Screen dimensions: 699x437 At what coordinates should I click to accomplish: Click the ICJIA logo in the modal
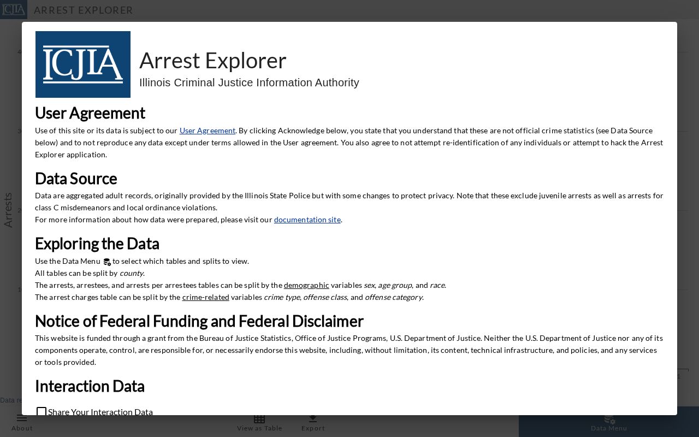point(83,64)
